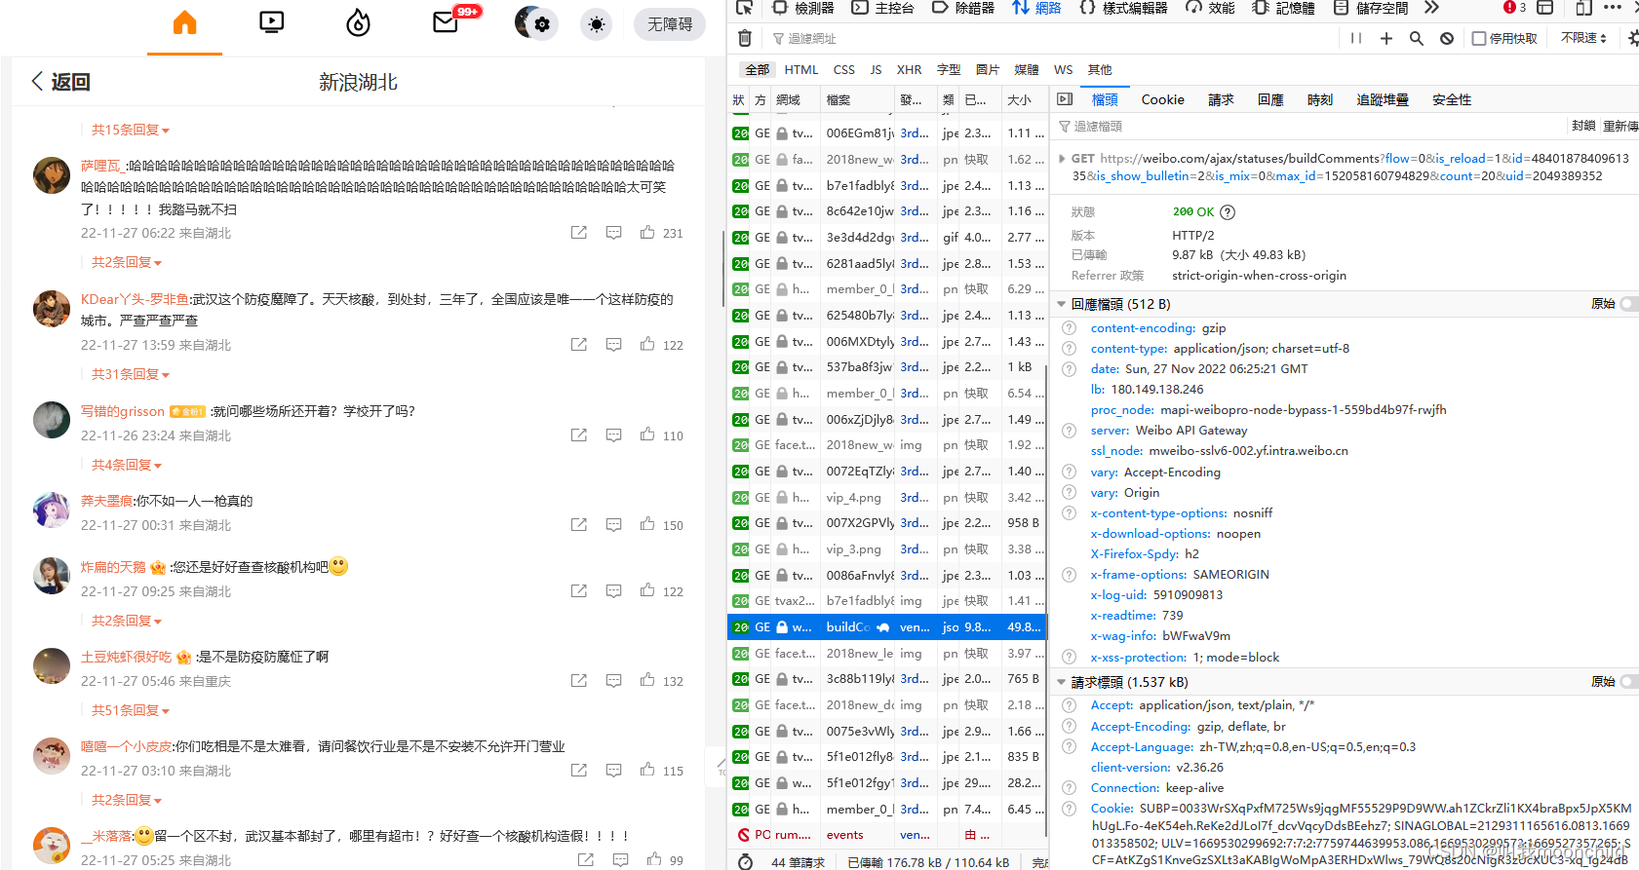
Task: Open the messages mail icon
Action: point(447,21)
